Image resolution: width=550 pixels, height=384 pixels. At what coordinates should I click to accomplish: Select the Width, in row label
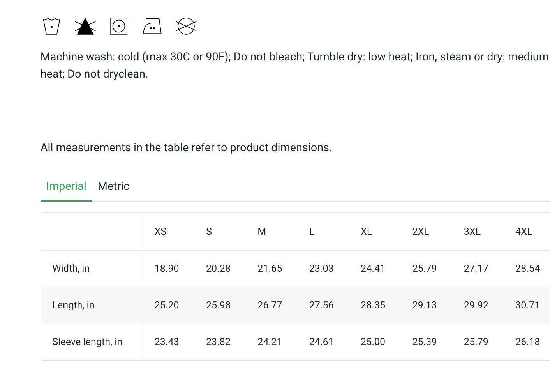click(x=71, y=268)
